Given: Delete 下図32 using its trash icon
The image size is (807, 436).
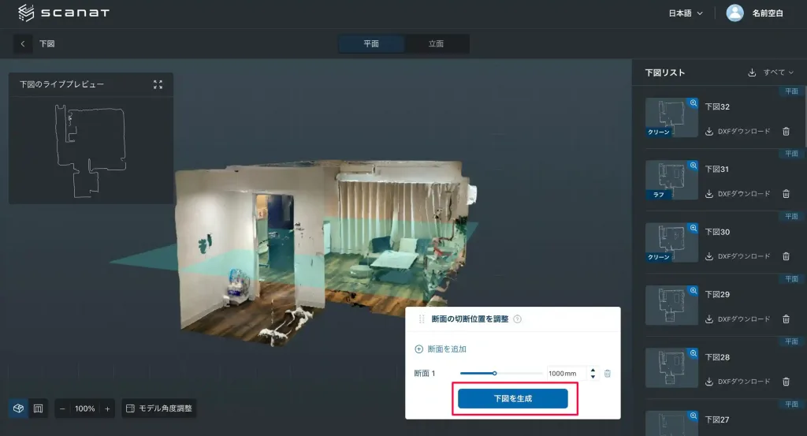Looking at the screenshot, I should [x=786, y=132].
